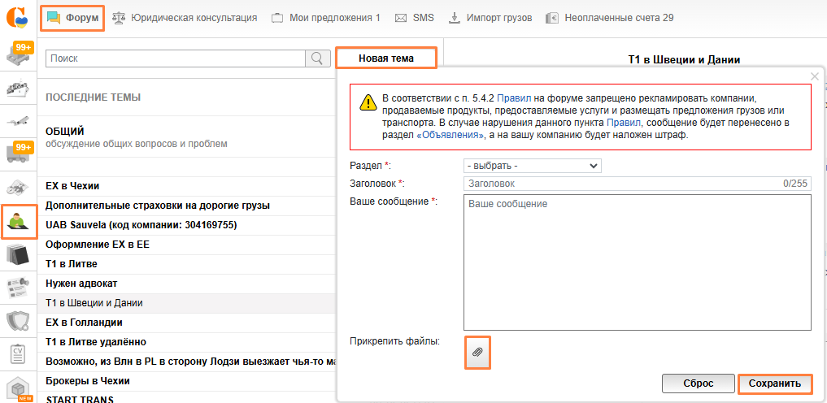
Task: Click the paperclip attach files icon
Action: click(477, 353)
